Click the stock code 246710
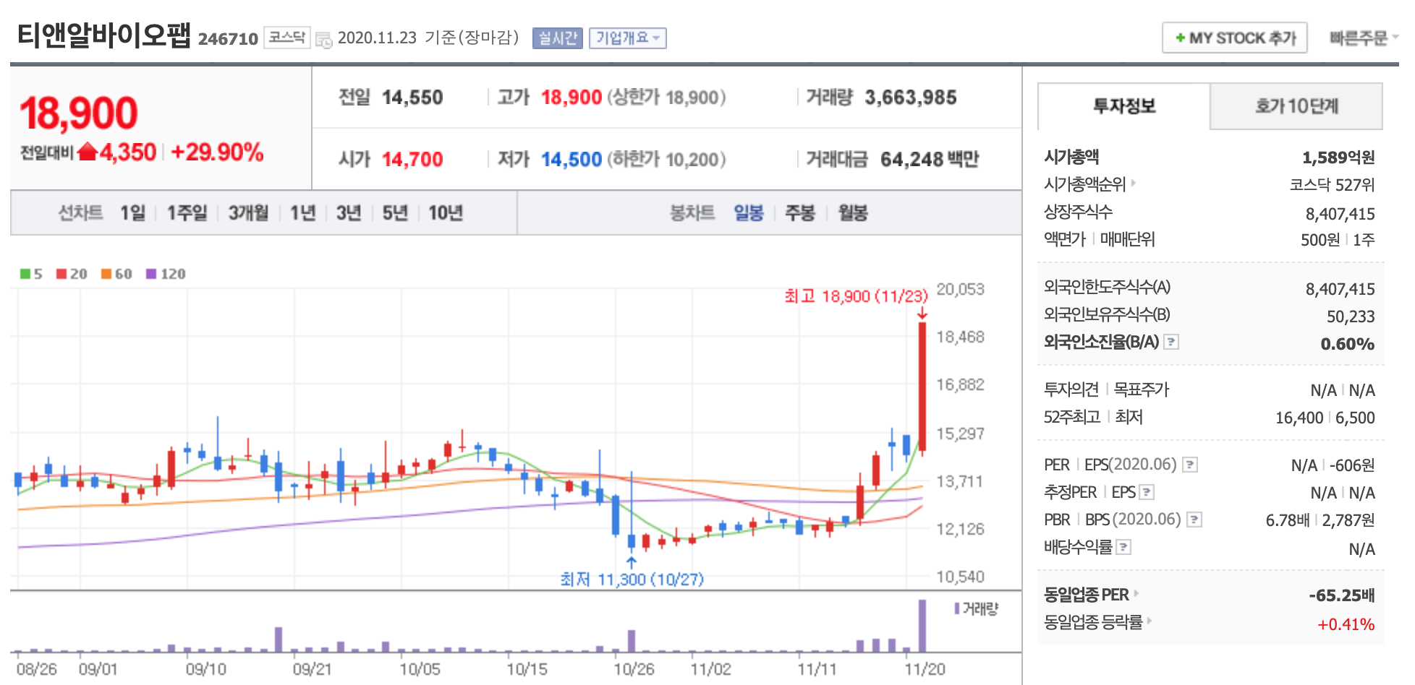 tap(228, 39)
